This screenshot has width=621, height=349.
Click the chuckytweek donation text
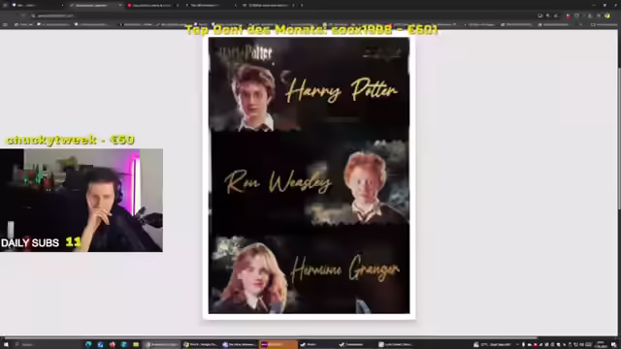tap(71, 140)
